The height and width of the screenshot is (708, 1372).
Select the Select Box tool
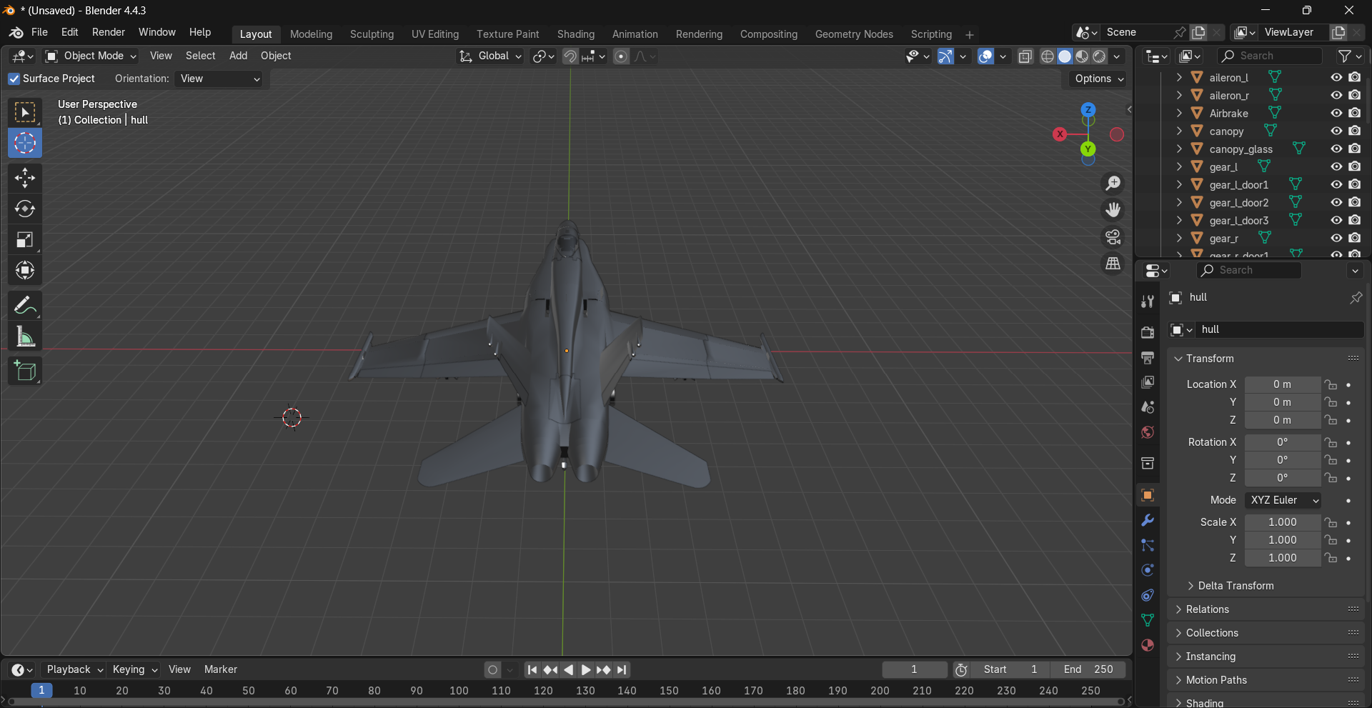click(25, 112)
